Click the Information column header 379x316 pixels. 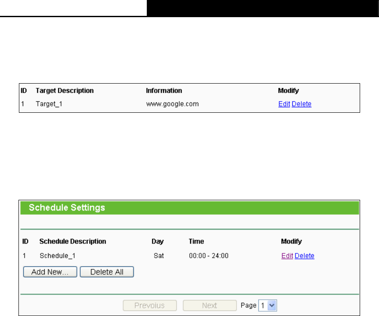click(x=164, y=90)
